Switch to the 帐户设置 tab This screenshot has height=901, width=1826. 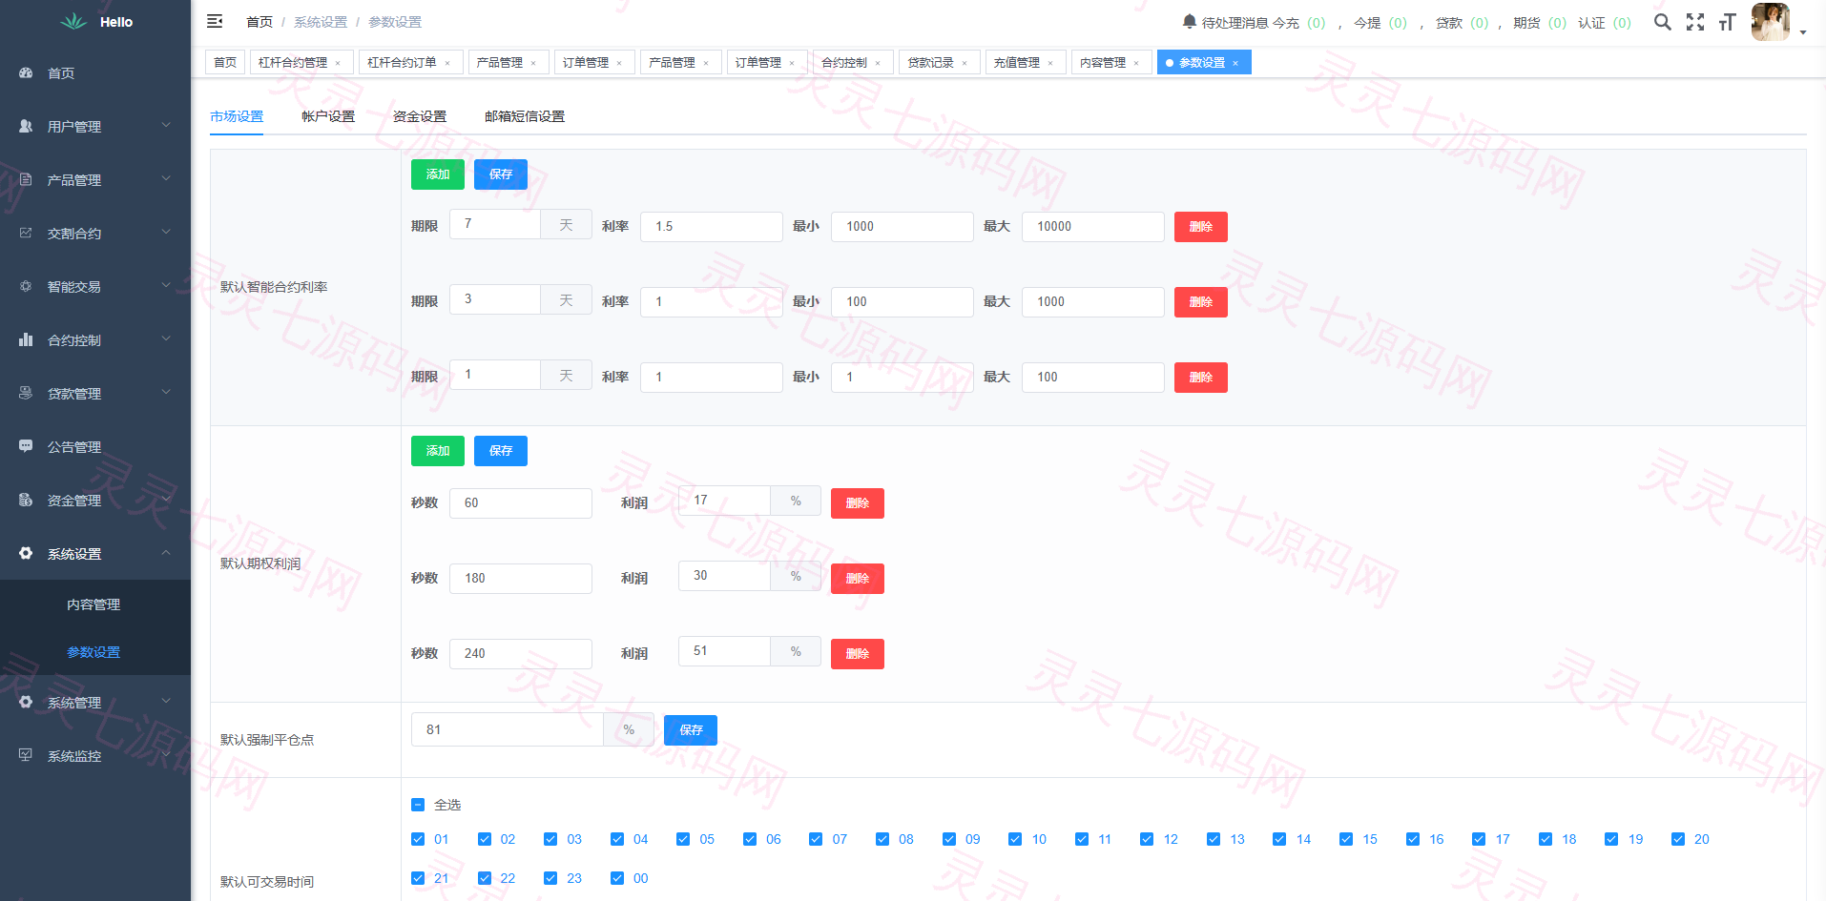[328, 116]
